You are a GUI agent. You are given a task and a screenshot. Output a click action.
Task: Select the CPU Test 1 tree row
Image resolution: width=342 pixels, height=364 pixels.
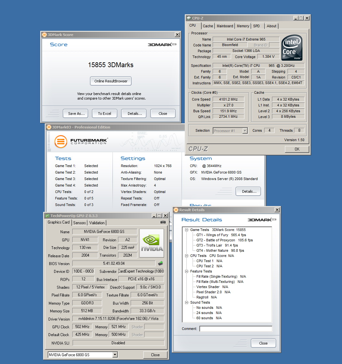tap(209, 261)
